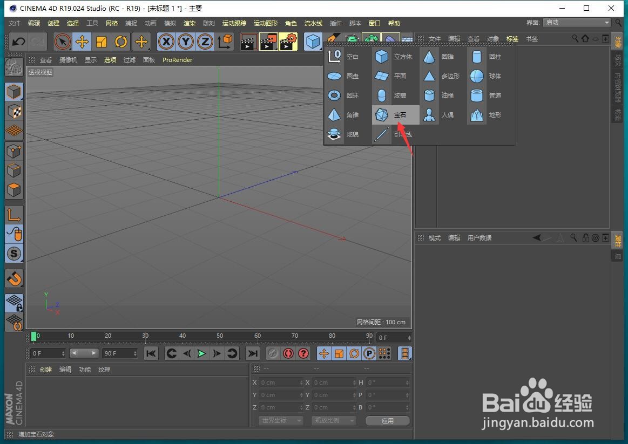Open attribute manager 模式 mode menu

tap(435, 238)
